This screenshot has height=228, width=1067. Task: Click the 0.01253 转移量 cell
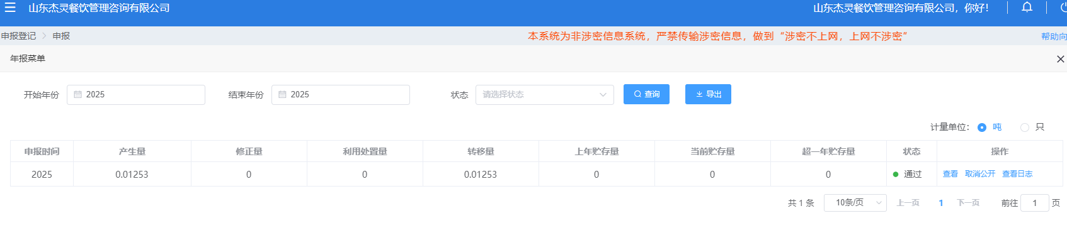pyautogui.click(x=481, y=175)
